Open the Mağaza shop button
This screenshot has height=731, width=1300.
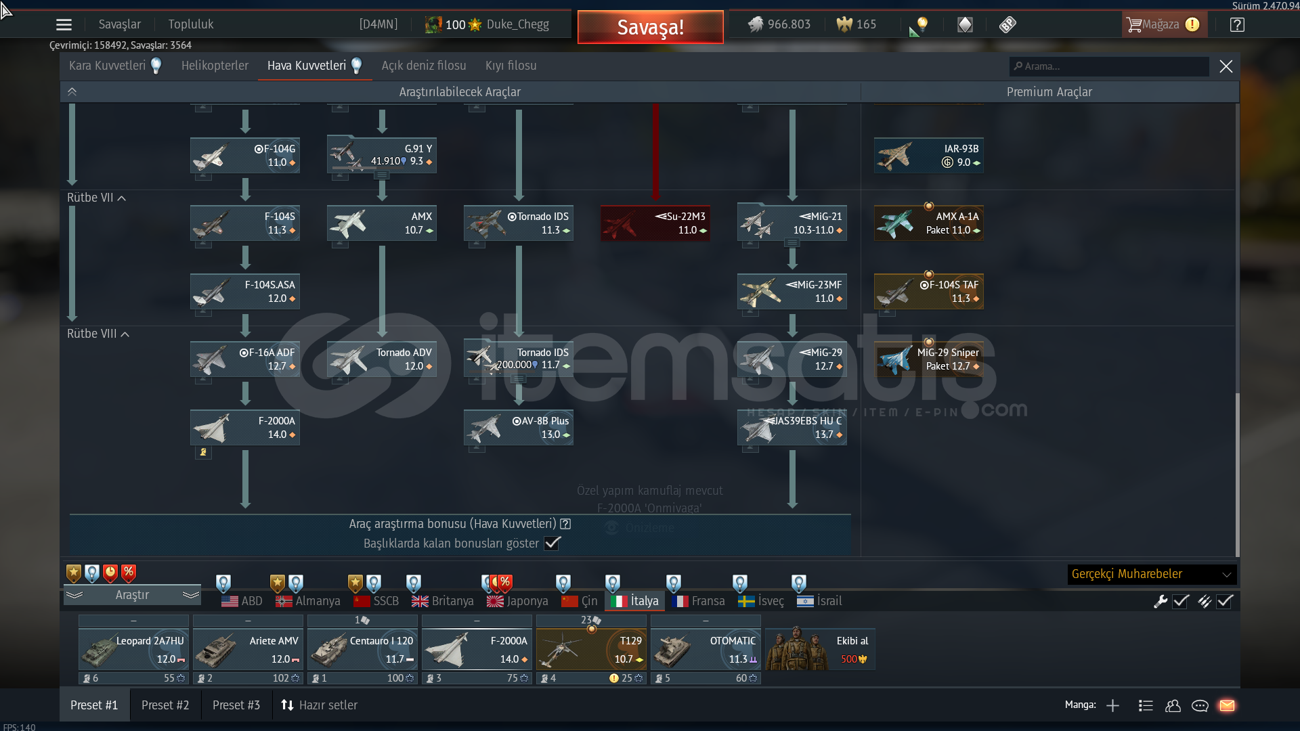point(1164,25)
